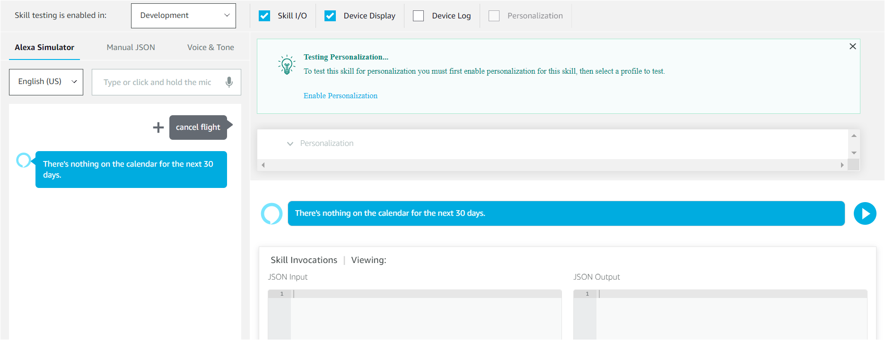This screenshot has width=885, height=340.
Task: Switch to the Manual JSON tab
Action: click(x=131, y=47)
